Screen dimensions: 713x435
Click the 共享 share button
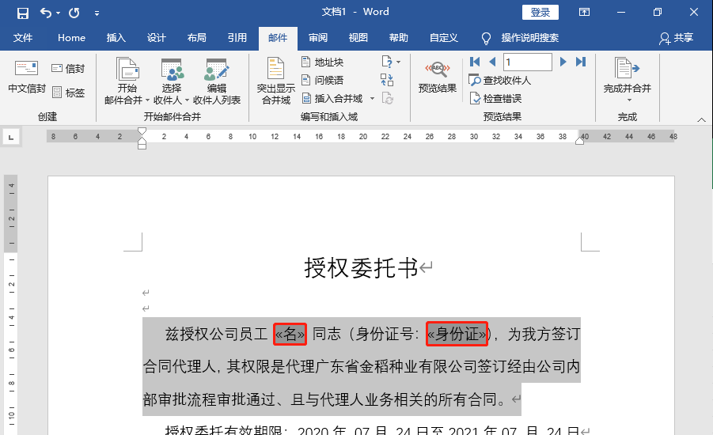[x=676, y=38]
